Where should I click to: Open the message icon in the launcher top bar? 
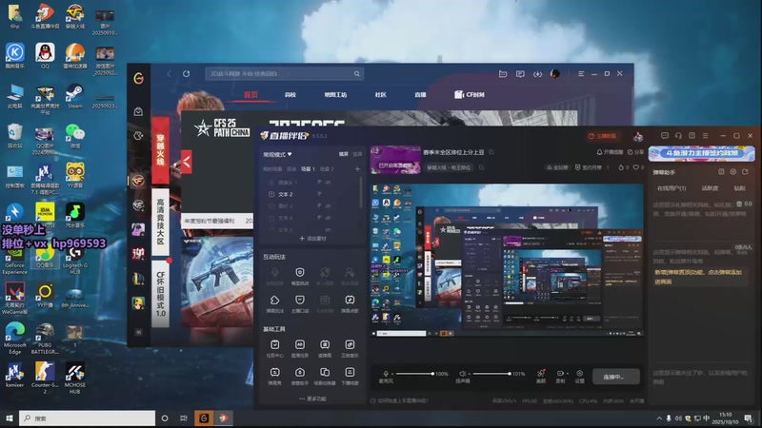click(x=520, y=74)
